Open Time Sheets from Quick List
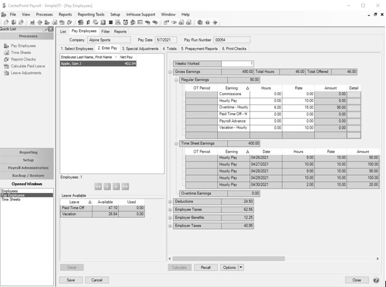 [20, 53]
